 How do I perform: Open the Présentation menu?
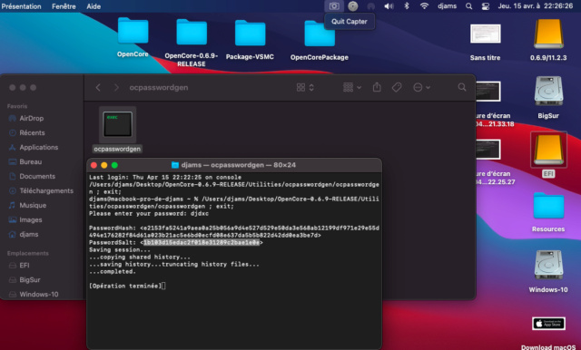(x=21, y=6)
